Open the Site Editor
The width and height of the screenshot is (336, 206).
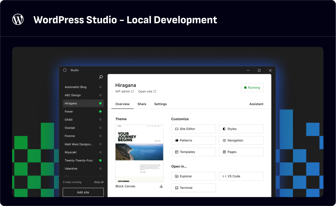tap(193, 129)
